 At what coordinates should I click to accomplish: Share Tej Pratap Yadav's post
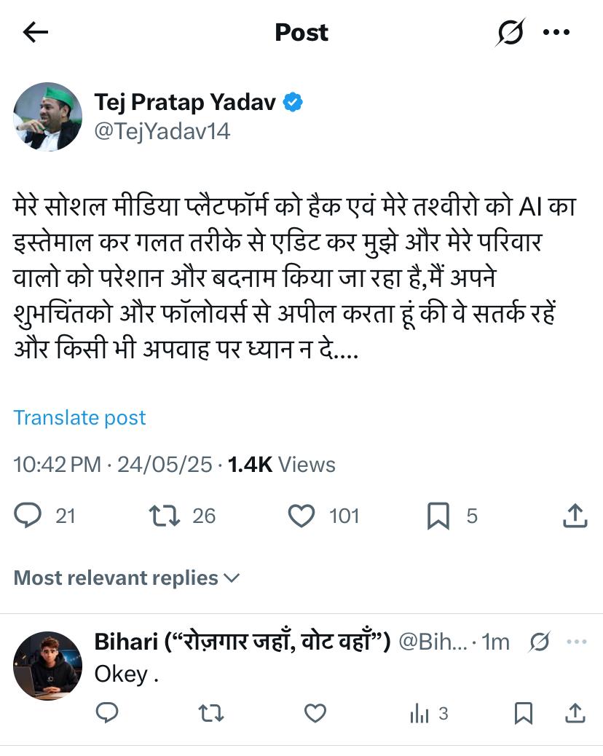point(575,516)
